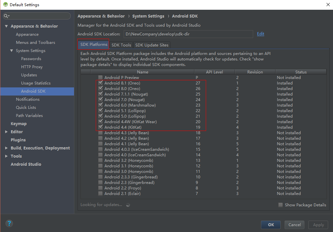Click the Edit link for SDK location
333x232 pixels.
(261, 34)
